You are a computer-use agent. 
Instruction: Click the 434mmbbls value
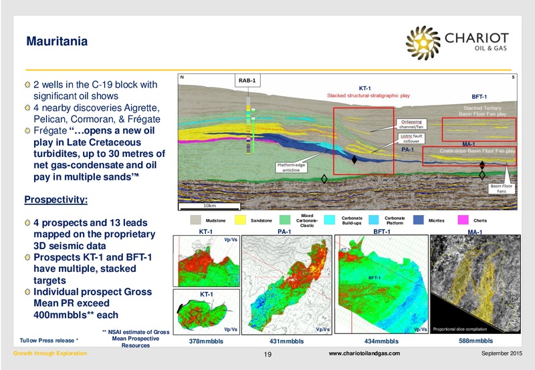click(x=381, y=341)
